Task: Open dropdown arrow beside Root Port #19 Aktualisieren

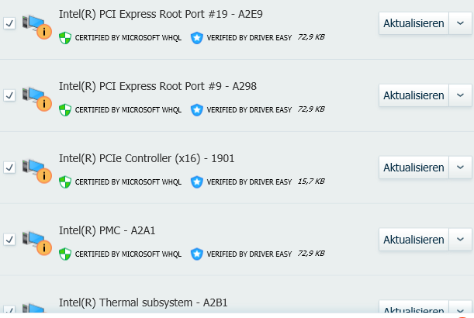Action: tap(460, 23)
